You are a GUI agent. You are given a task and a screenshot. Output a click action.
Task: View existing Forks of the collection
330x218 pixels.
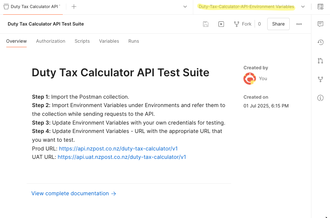click(320, 79)
